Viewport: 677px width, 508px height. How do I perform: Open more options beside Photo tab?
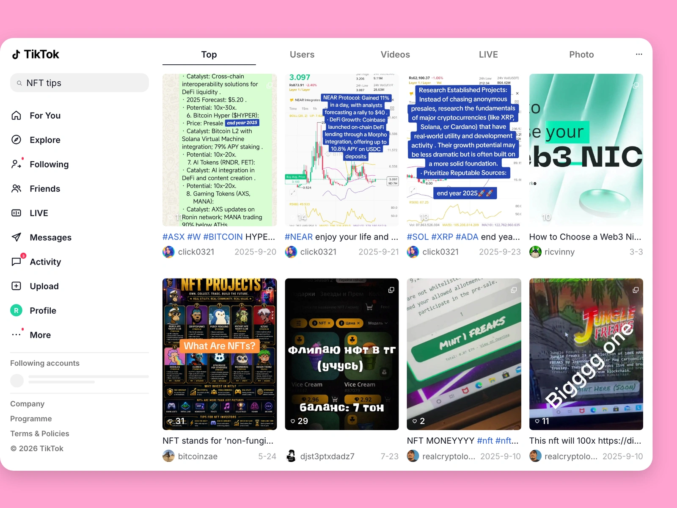[x=639, y=54]
